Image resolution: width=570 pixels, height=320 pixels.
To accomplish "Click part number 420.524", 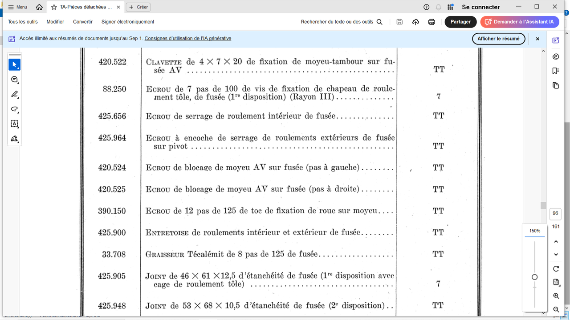I will (112, 168).
